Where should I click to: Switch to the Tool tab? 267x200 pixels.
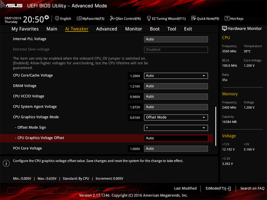(172, 29)
